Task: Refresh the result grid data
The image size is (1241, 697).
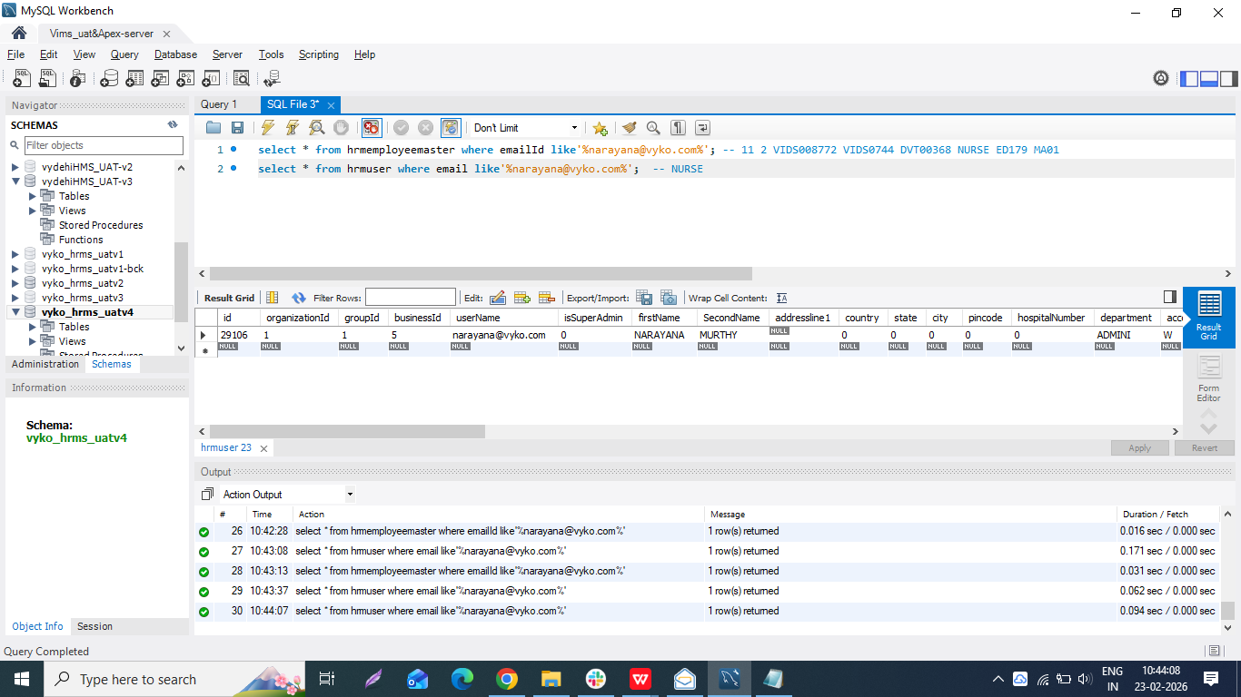Action: [x=299, y=298]
